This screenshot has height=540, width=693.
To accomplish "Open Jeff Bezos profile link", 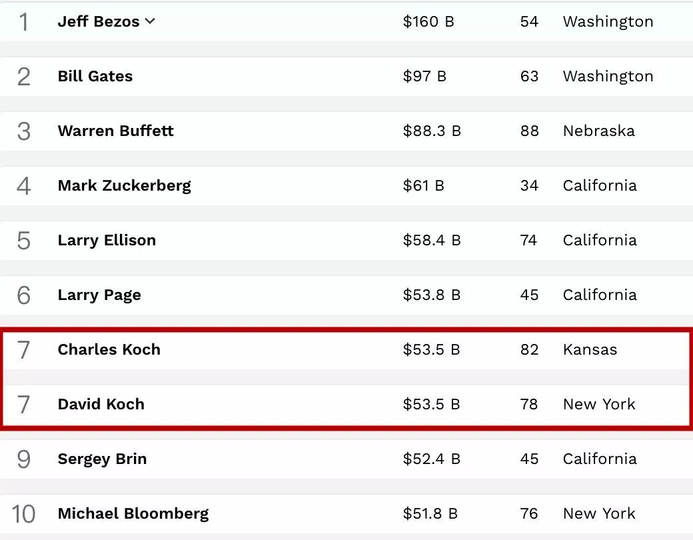I will [x=99, y=21].
